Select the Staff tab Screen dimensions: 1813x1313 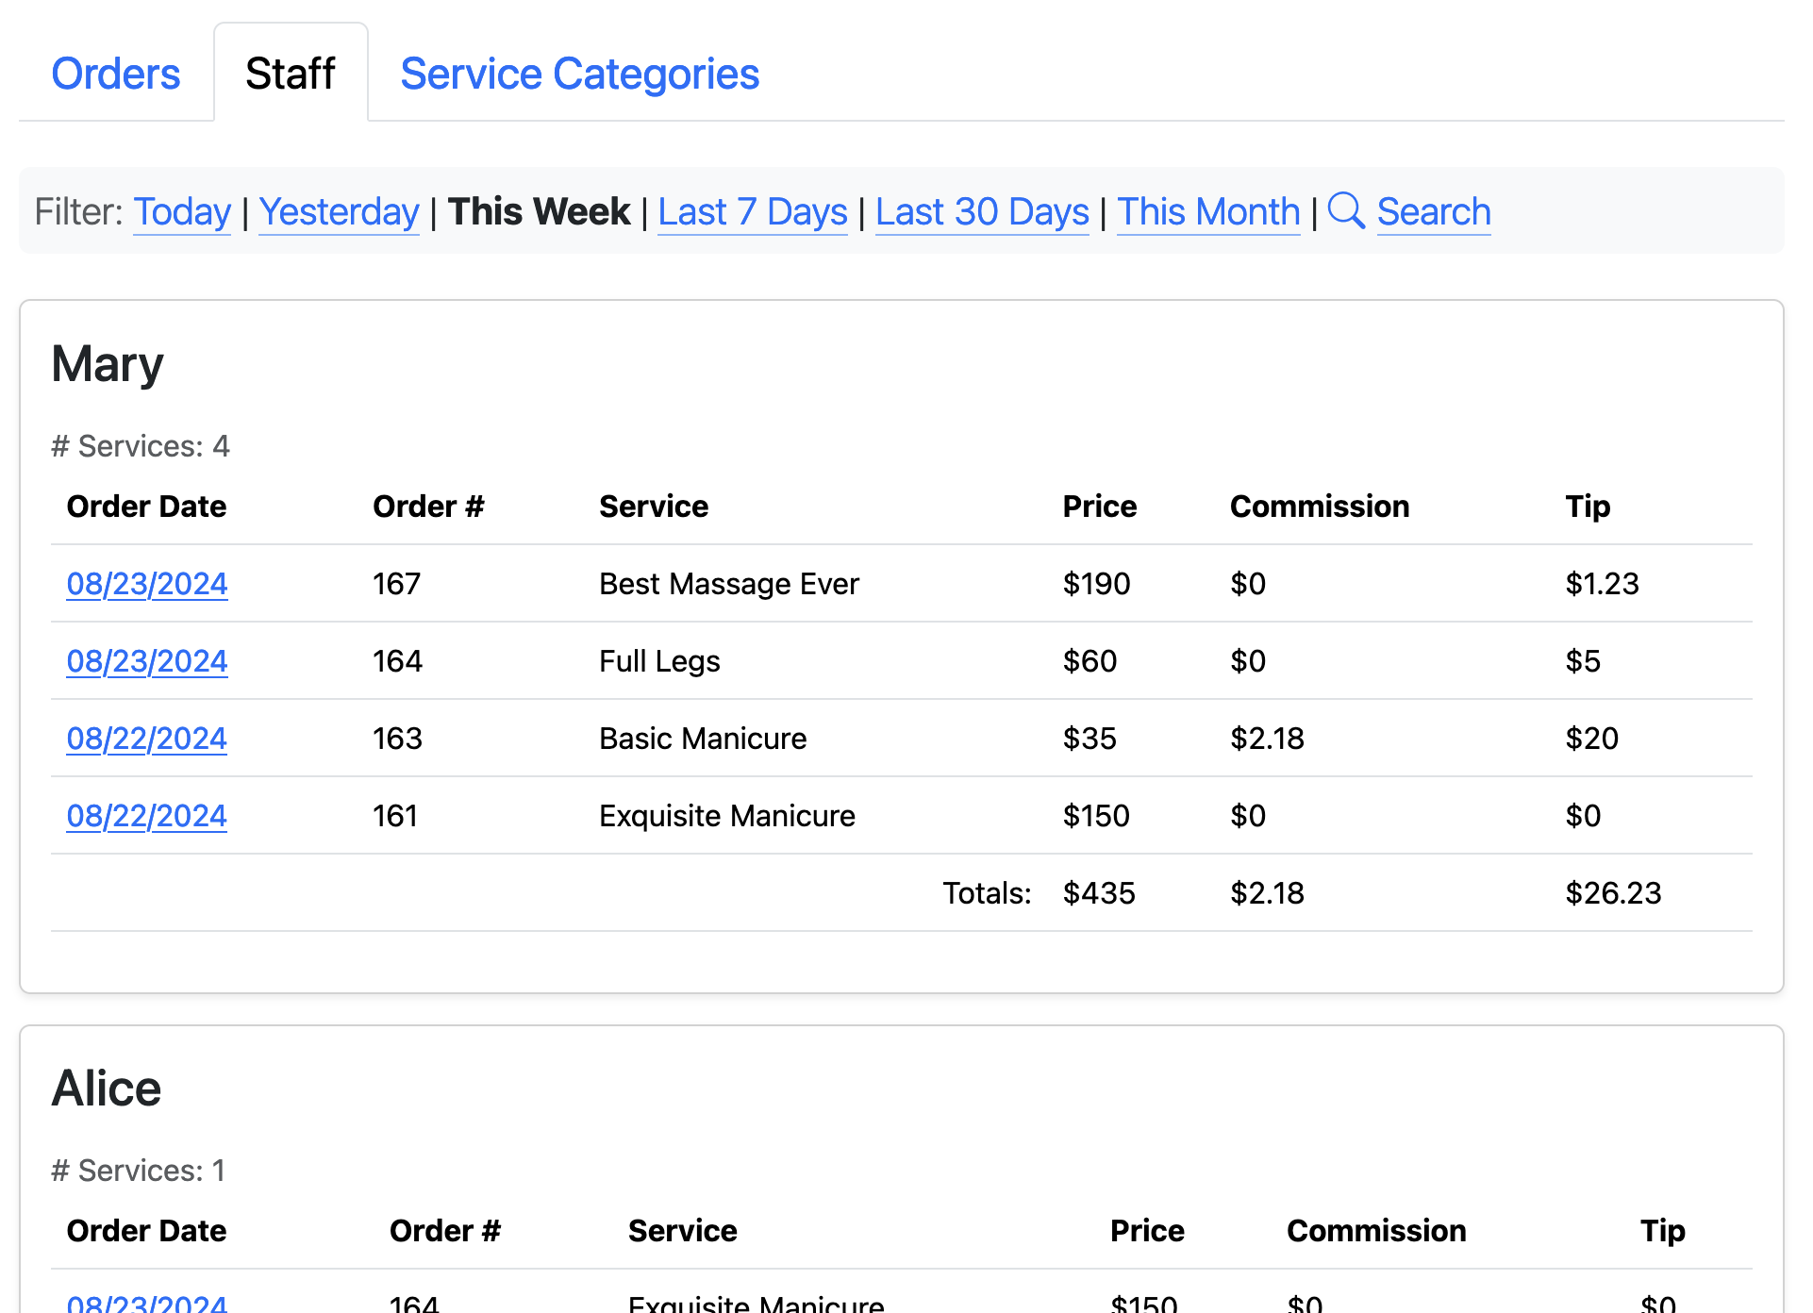tap(291, 74)
